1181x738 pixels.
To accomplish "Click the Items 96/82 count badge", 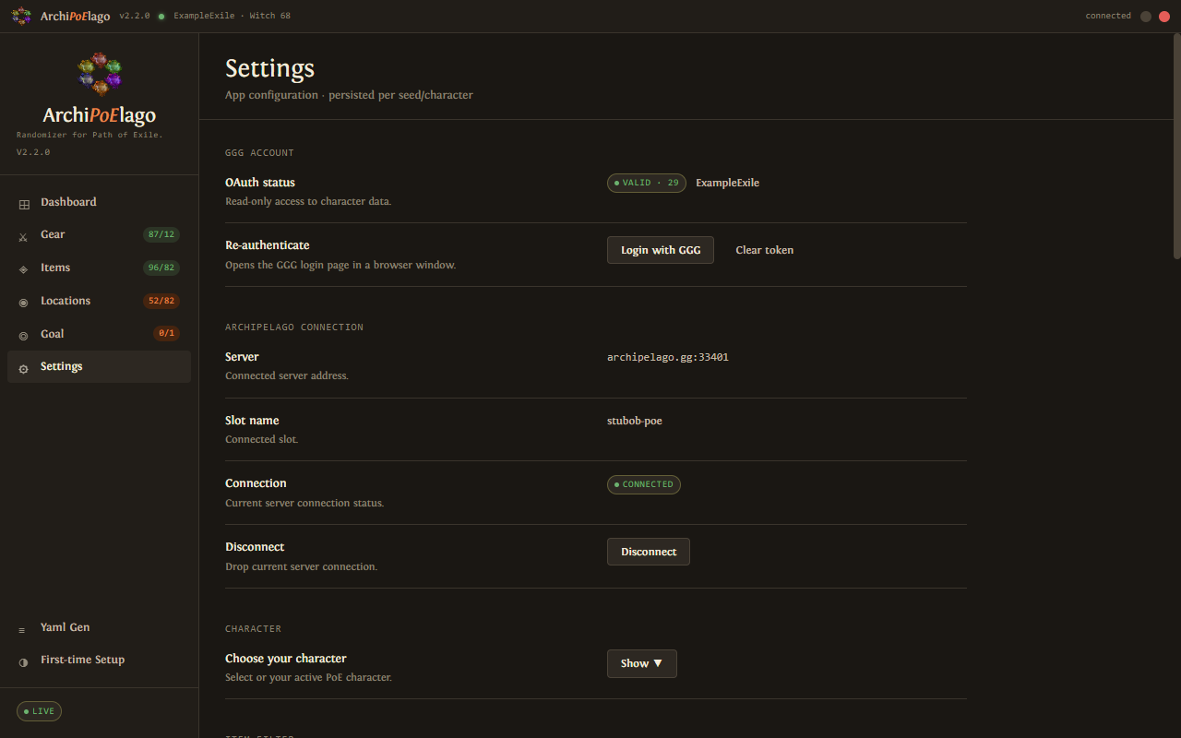I will pyautogui.click(x=161, y=268).
